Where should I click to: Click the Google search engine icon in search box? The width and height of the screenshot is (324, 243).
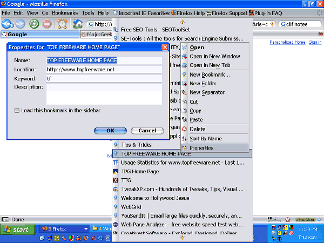coord(283,24)
